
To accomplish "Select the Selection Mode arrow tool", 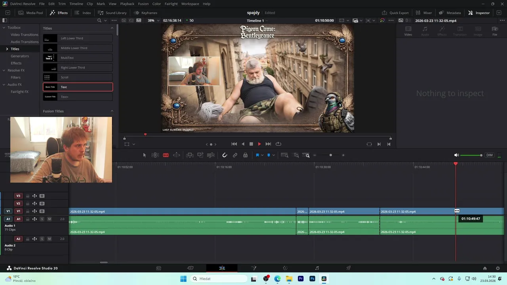I will pos(144,155).
